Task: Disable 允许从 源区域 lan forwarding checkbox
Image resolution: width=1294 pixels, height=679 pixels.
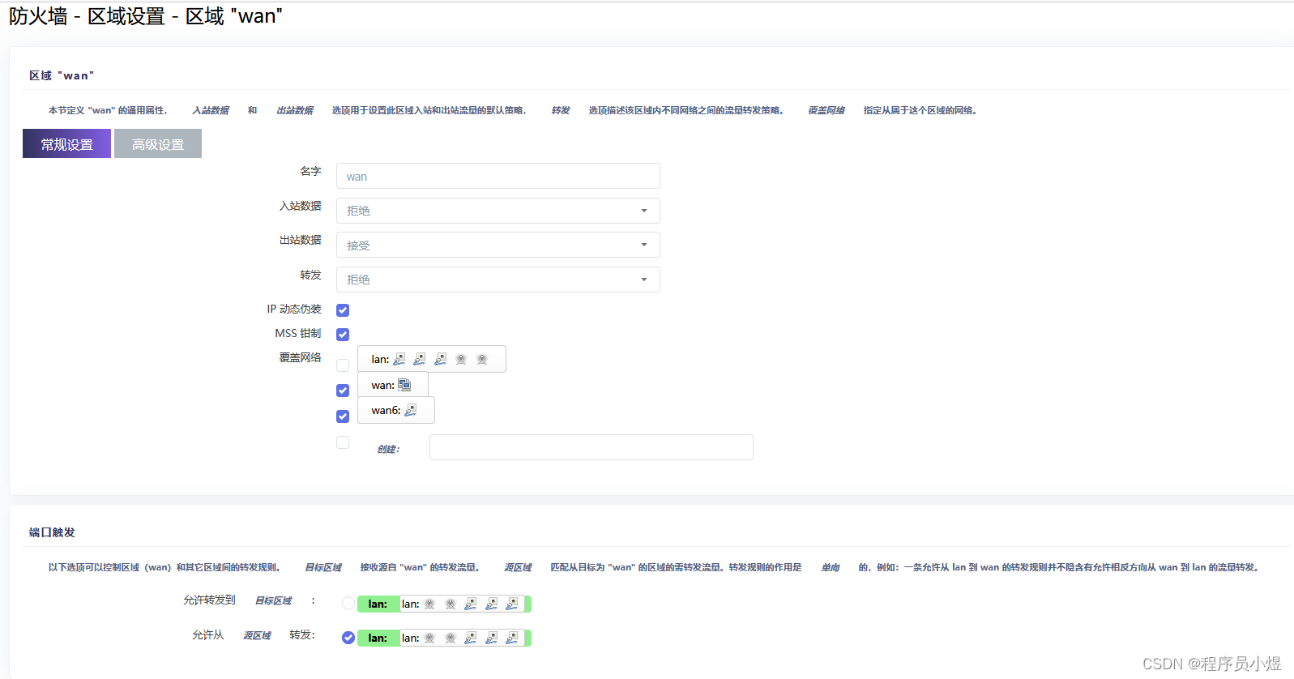Action: pos(348,638)
